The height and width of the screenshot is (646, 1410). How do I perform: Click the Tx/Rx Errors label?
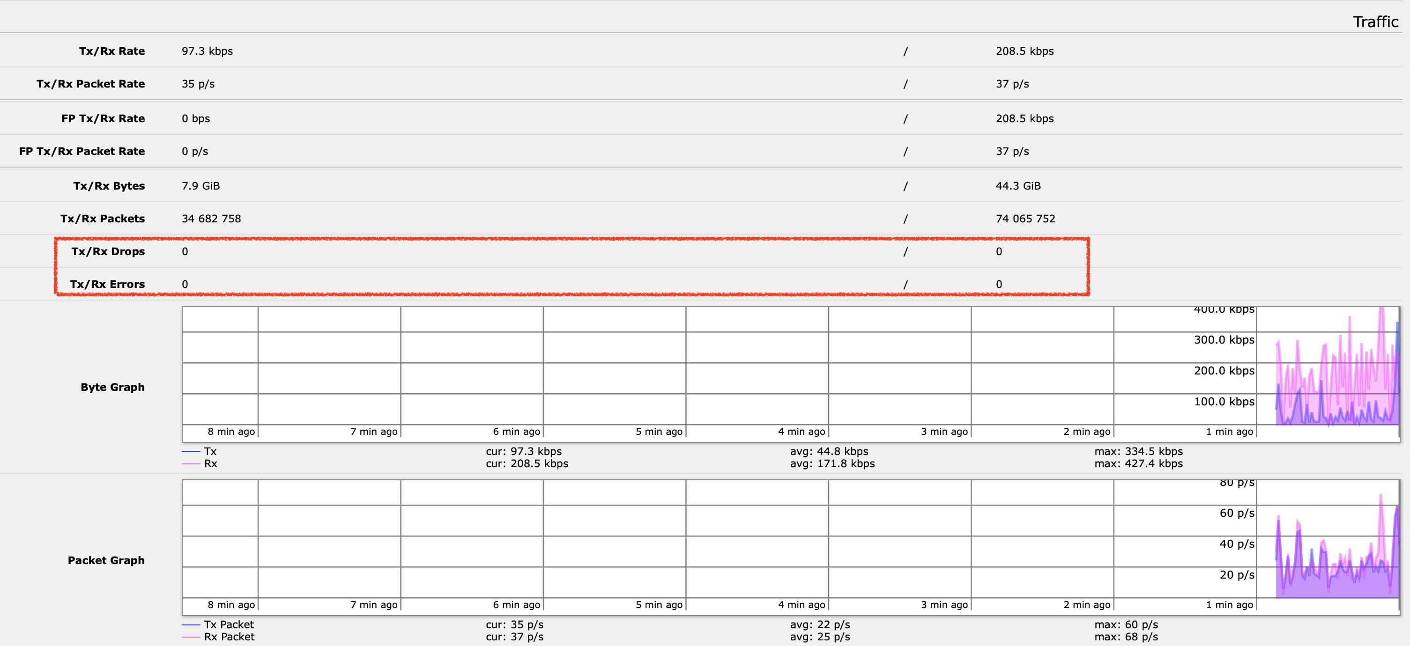[107, 284]
